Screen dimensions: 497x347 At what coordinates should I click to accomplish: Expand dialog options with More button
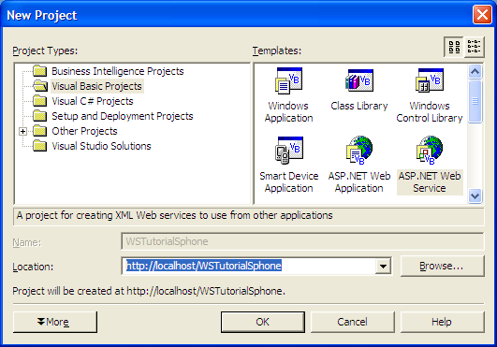coord(55,322)
